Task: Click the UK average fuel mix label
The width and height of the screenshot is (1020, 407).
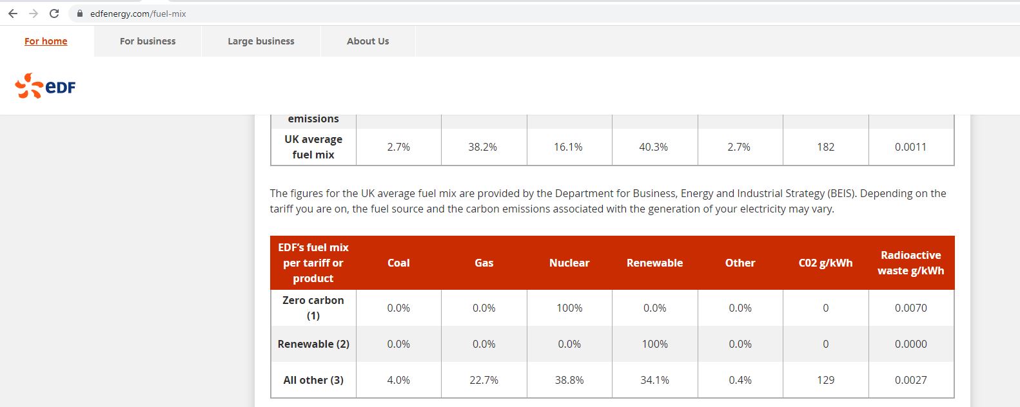Action: [313, 147]
